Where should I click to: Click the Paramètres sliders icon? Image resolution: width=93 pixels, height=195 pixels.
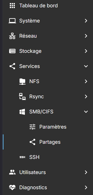(32, 127)
